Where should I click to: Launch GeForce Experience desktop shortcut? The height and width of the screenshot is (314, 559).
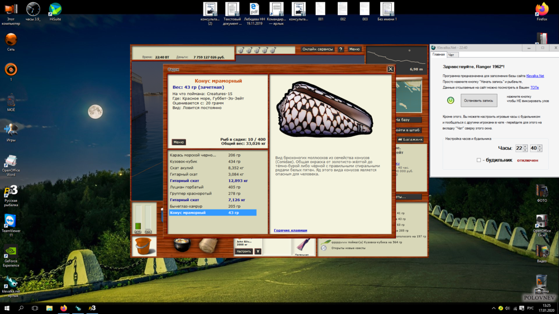point(11,252)
